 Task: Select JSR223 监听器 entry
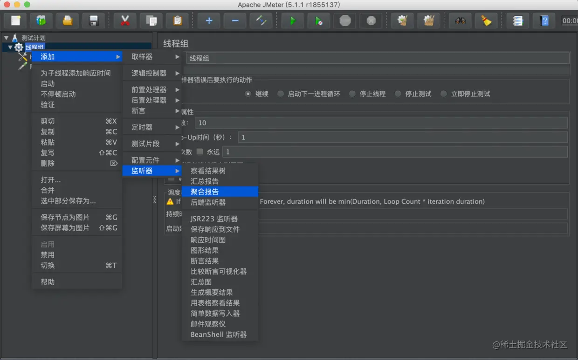220,219
